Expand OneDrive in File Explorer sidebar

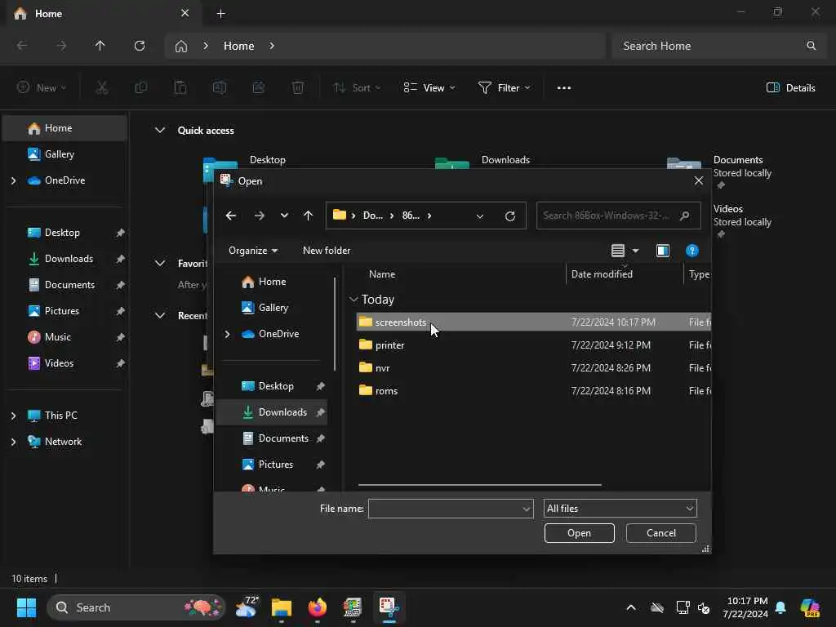(x=13, y=180)
